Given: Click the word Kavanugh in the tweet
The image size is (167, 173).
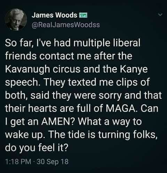Looking at the screenshot, I should click(27, 69).
